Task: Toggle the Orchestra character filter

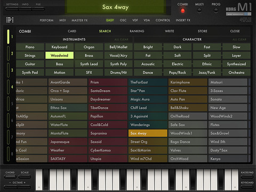Action: pyautogui.click(x=236, y=73)
